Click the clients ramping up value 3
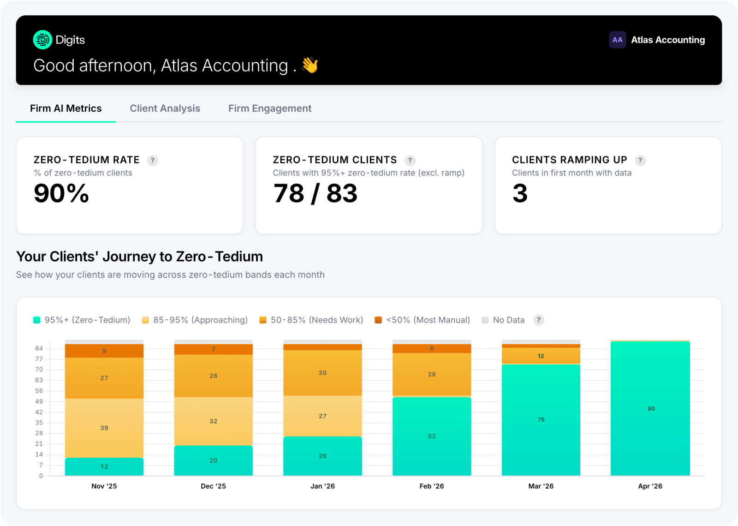Image resolution: width=738 pixels, height=526 pixels. [520, 193]
